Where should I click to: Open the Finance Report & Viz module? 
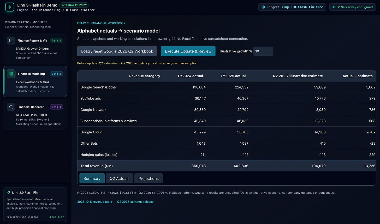pyautogui.click(x=35, y=48)
